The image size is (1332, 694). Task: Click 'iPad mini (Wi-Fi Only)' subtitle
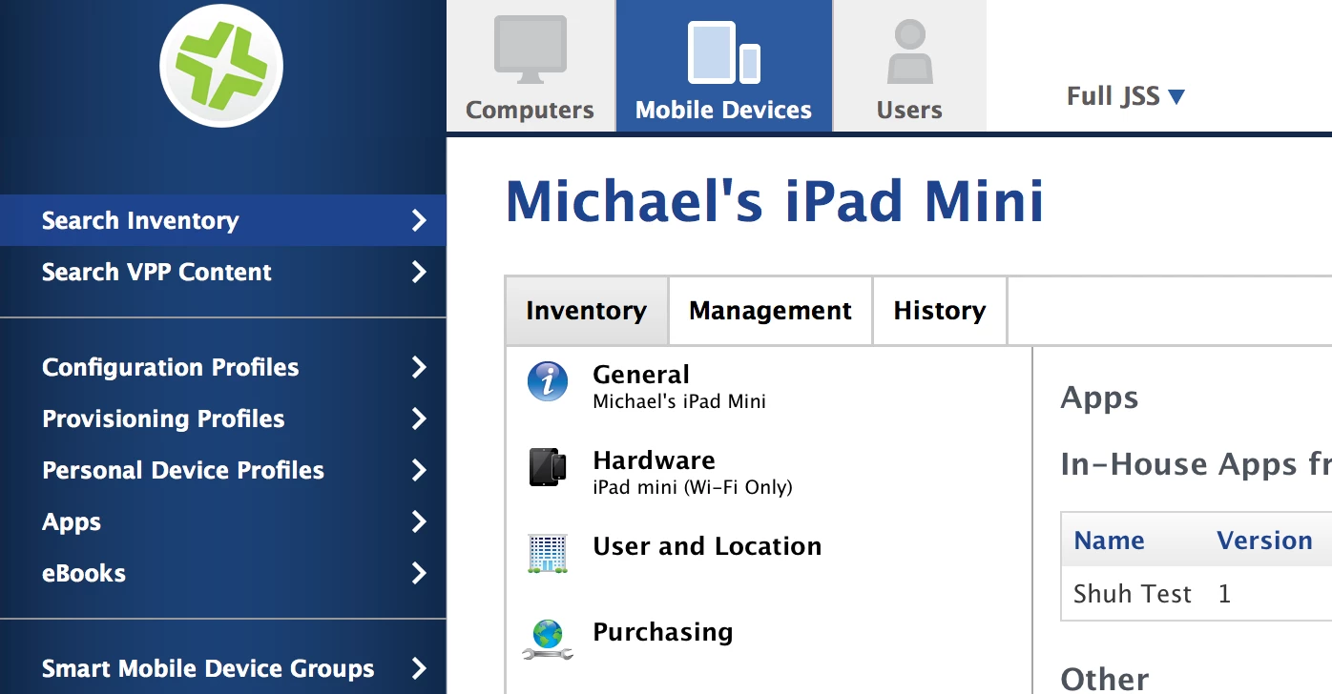click(693, 488)
